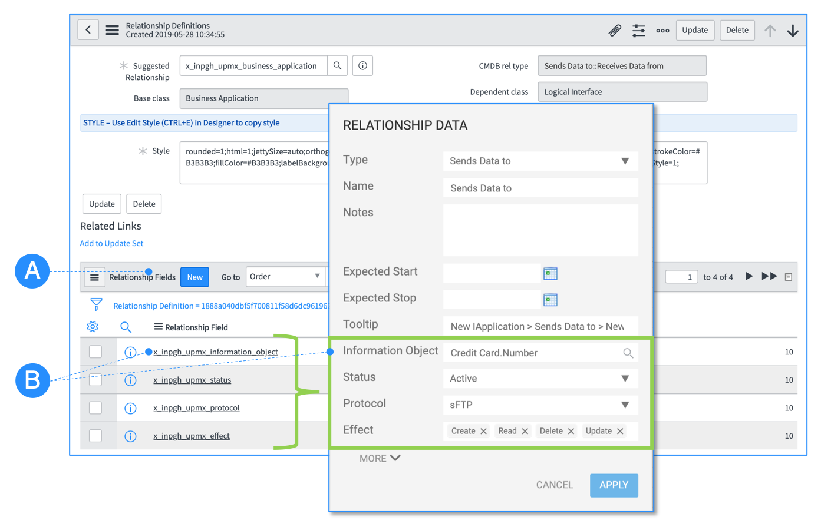
Task: Click the Expected Stop date field
Action: coord(492,300)
